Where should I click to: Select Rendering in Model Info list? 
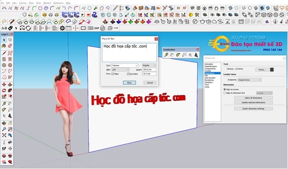click(209, 80)
